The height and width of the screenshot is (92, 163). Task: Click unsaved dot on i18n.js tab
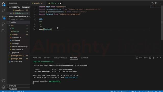click(x=61, y=3)
